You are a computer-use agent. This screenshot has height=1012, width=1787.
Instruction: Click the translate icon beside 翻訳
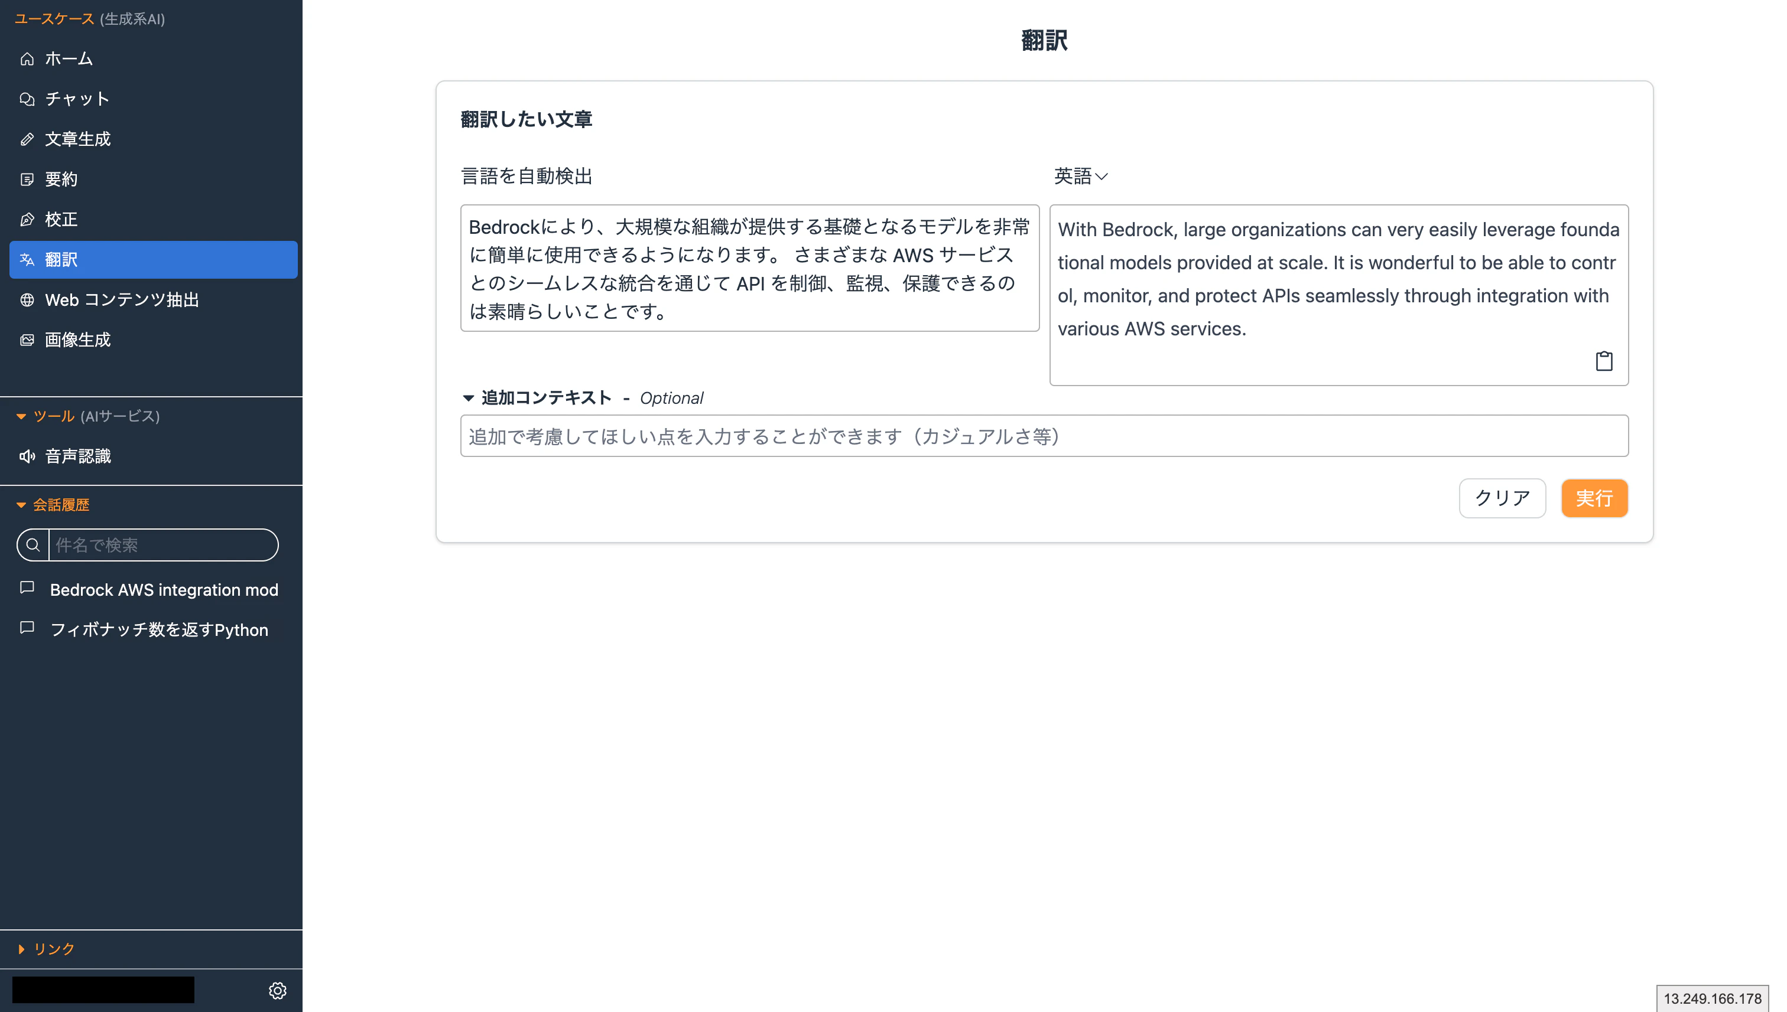click(x=27, y=259)
